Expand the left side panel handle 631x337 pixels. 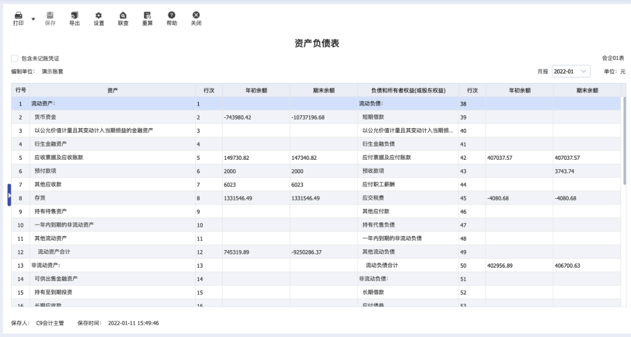(x=9, y=195)
